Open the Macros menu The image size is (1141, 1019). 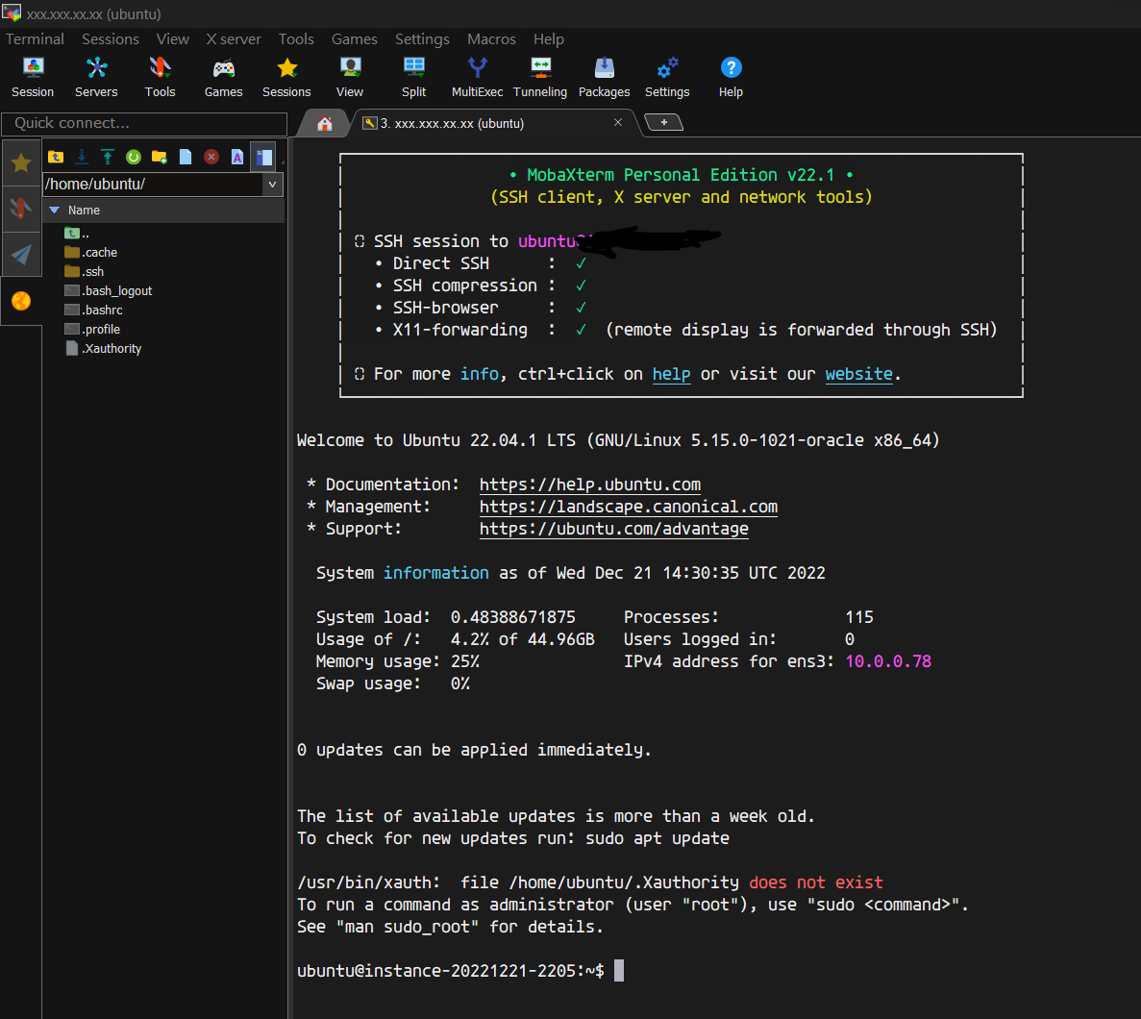click(491, 39)
